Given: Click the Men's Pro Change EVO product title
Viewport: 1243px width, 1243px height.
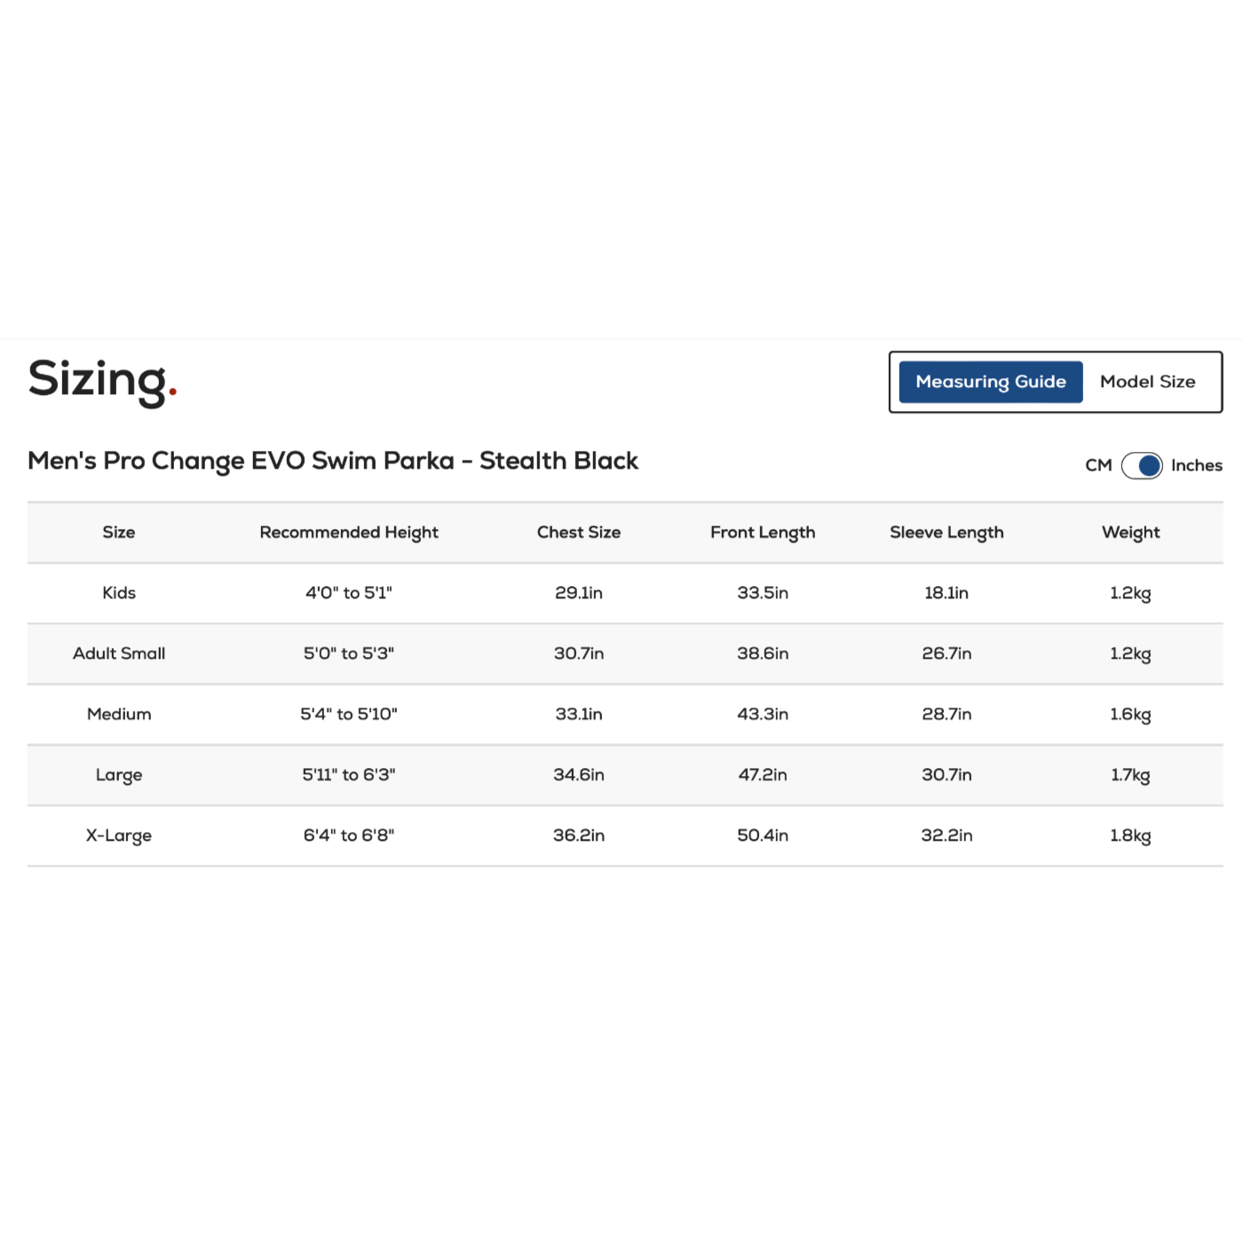Looking at the screenshot, I should tap(333, 461).
